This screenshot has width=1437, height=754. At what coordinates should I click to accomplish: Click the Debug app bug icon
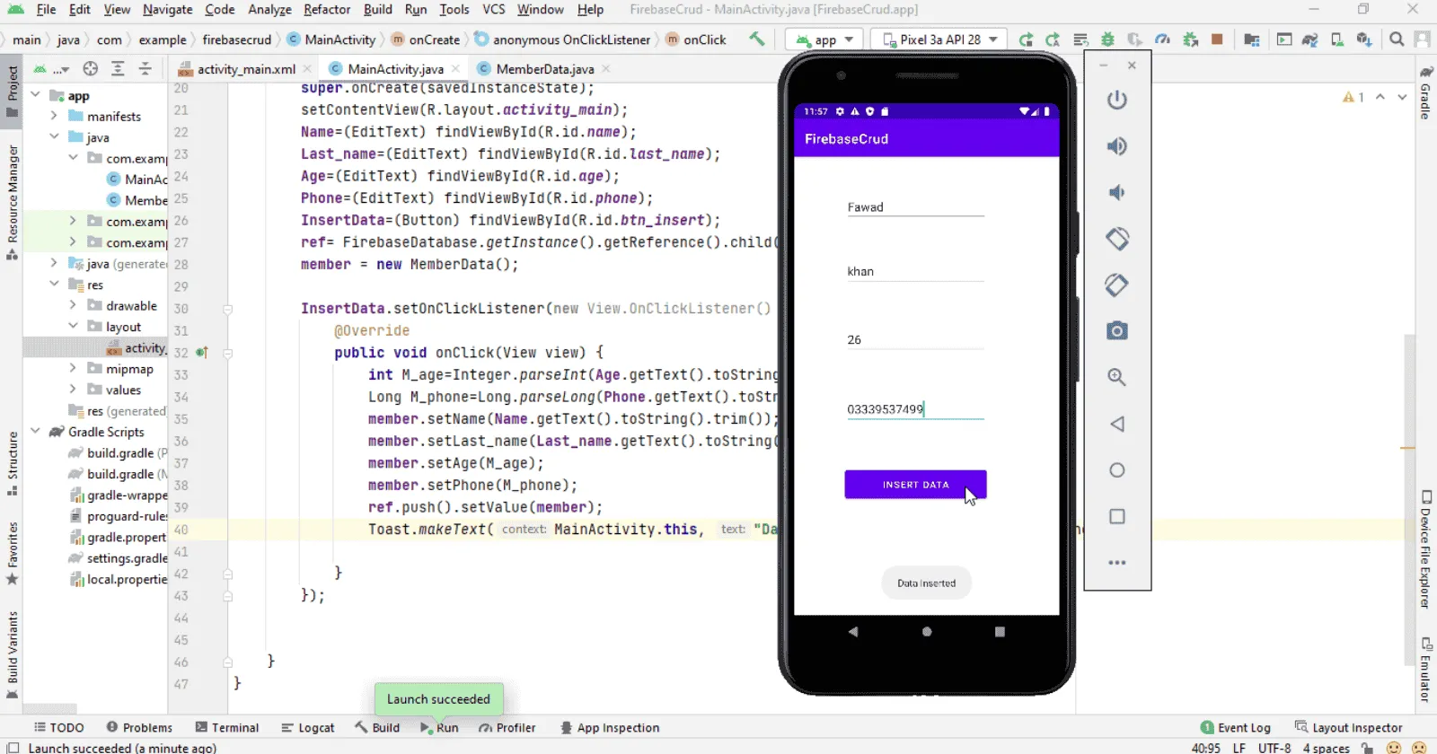pyautogui.click(x=1107, y=39)
